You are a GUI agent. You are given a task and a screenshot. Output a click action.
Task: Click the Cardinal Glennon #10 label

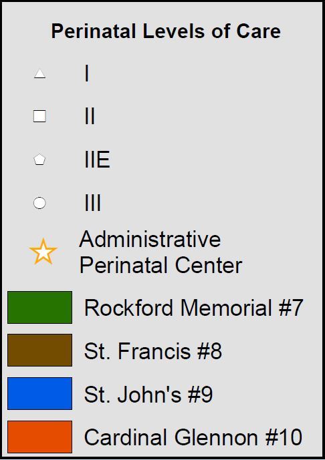[x=193, y=437]
